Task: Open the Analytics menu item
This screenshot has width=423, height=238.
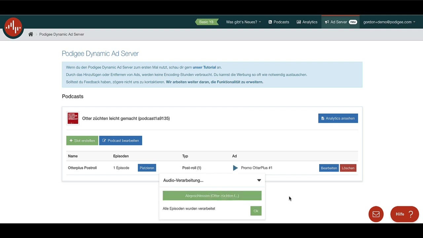Action: [x=307, y=22]
